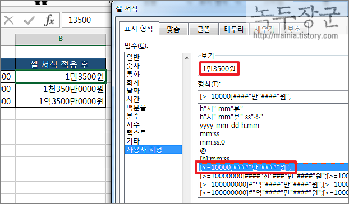Switch to the 채우기 tab
349x204 pixels.
(x=264, y=29)
